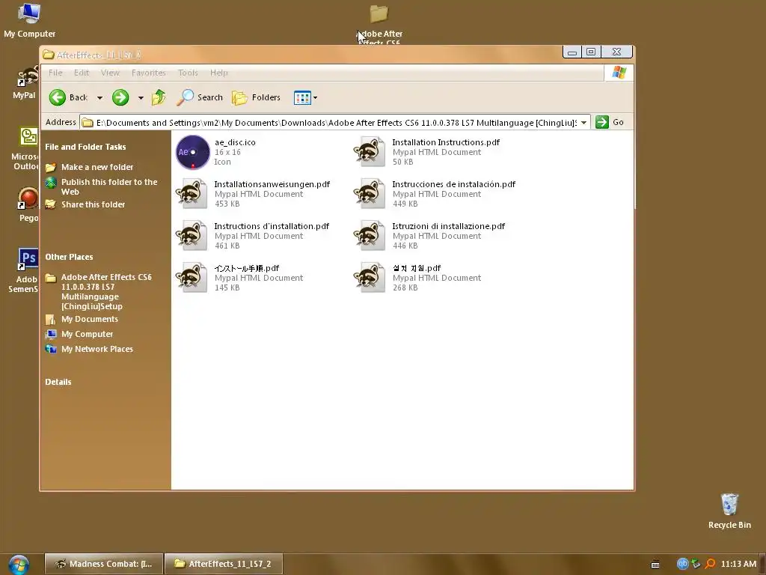Open the File menu

pos(55,73)
